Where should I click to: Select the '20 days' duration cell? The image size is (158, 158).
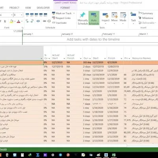[x=87, y=75]
